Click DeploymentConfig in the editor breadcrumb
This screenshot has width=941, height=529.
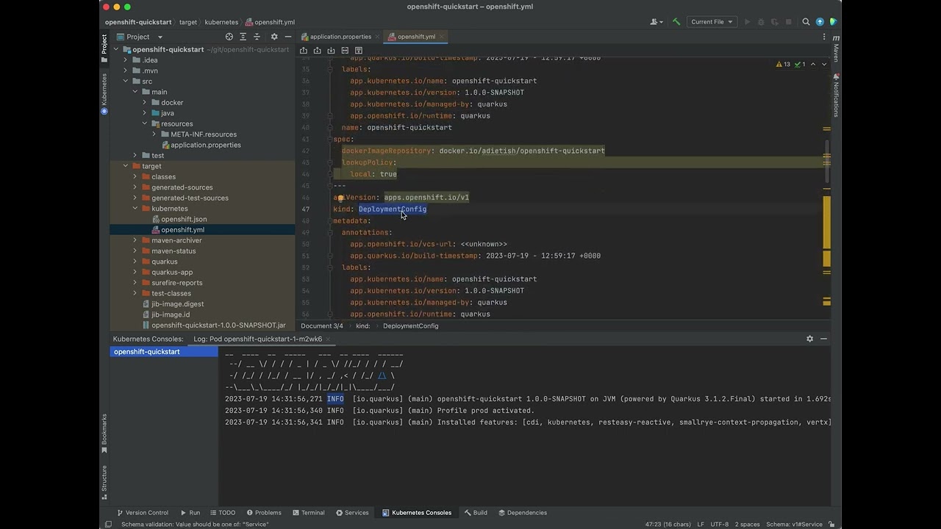click(410, 326)
